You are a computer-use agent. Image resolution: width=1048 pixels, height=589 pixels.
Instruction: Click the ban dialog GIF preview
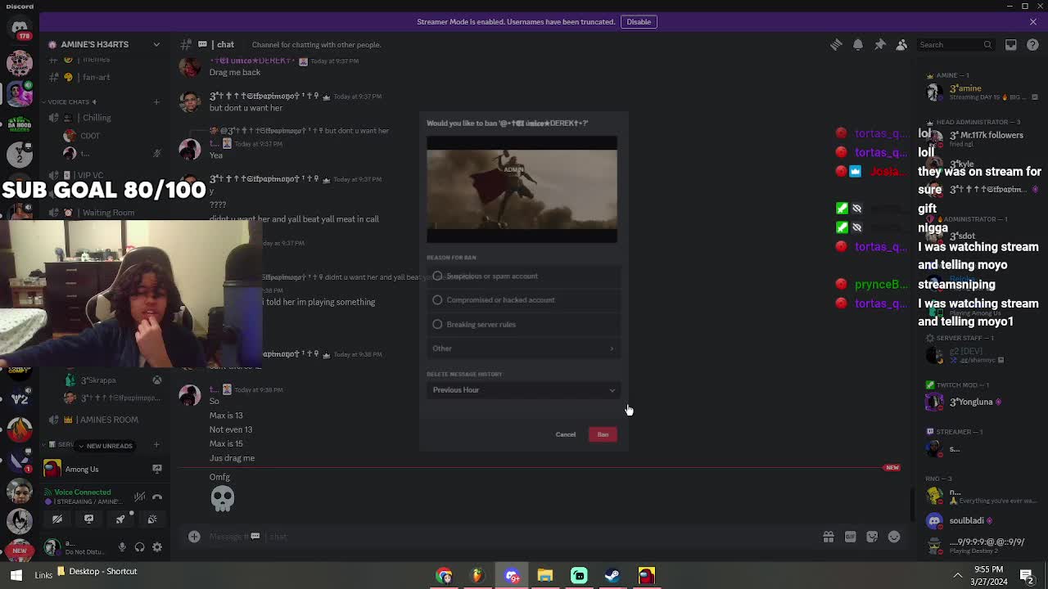[522, 190]
